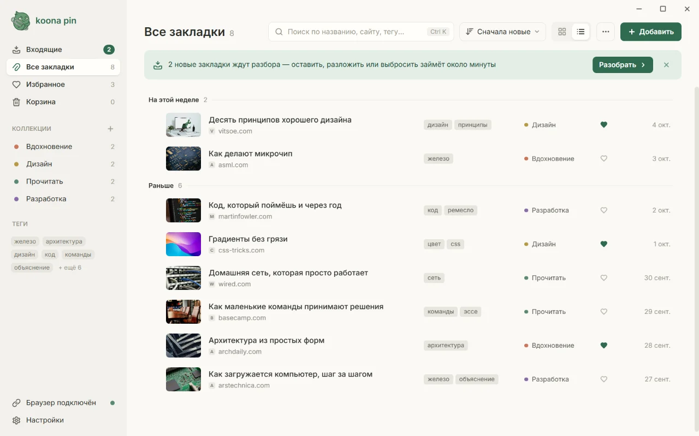Favorite 'Домашняя сеть, которая просто работает'
This screenshot has width=699, height=436.
pyautogui.click(x=603, y=278)
